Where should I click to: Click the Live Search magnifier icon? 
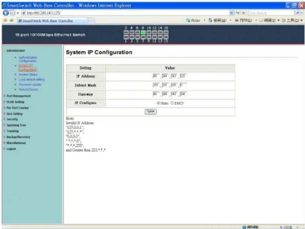(298, 13)
